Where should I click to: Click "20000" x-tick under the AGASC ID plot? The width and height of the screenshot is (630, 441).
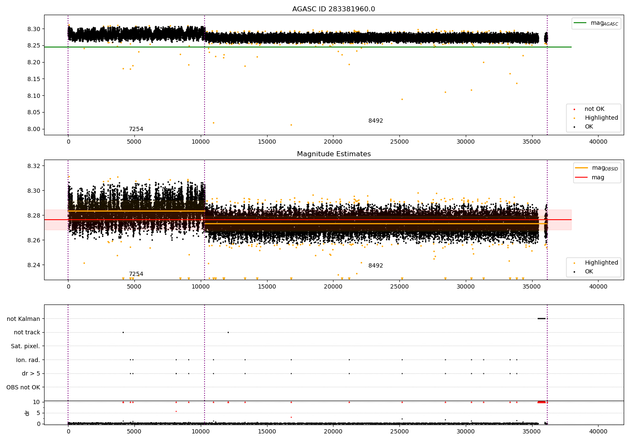333,142
